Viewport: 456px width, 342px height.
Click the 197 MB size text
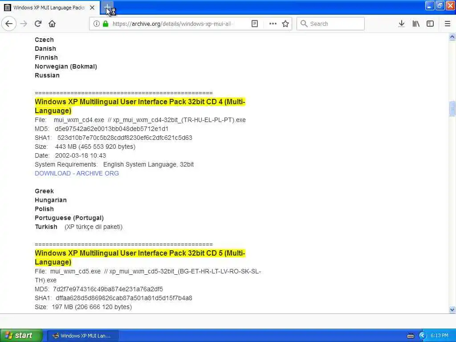92,307
